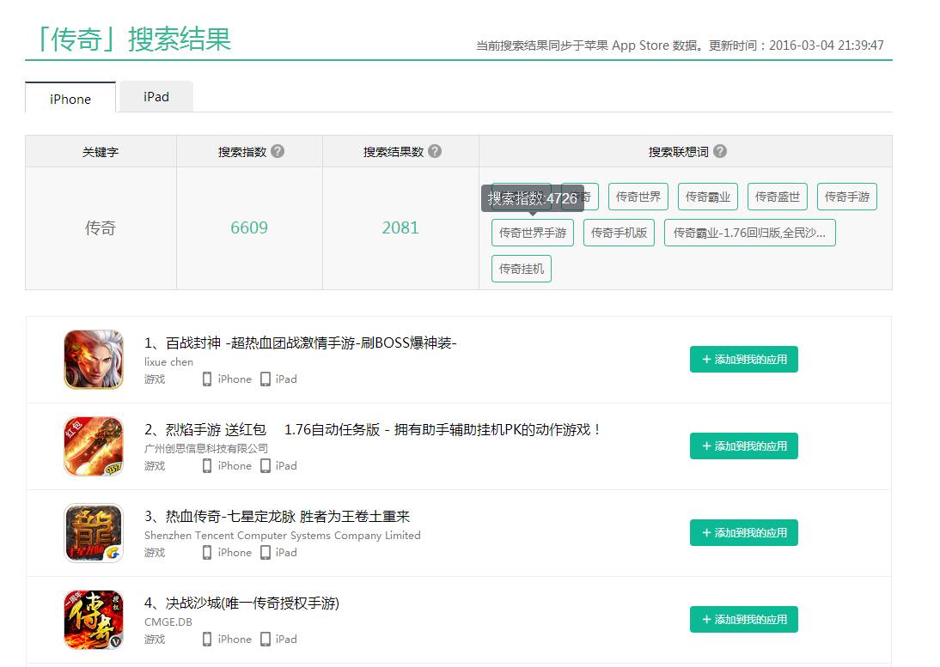
Task: Click the search index value 6609
Action: pos(249,227)
